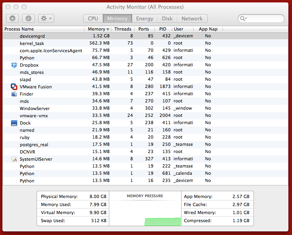Click the Physical Memory 8.00 GB value

click(98, 196)
